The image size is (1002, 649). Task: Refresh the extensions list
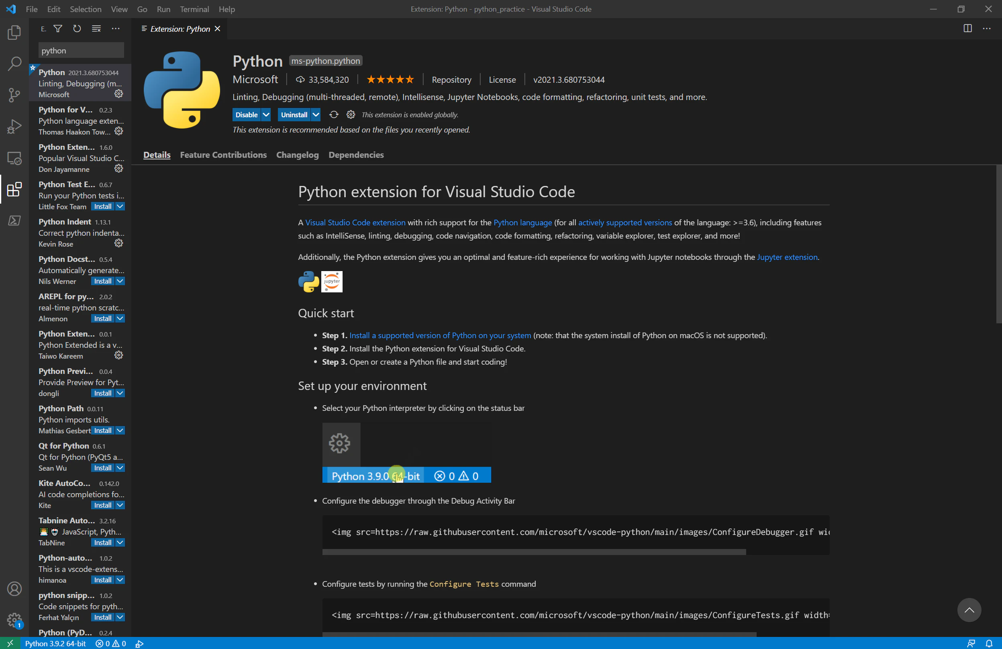[77, 29]
